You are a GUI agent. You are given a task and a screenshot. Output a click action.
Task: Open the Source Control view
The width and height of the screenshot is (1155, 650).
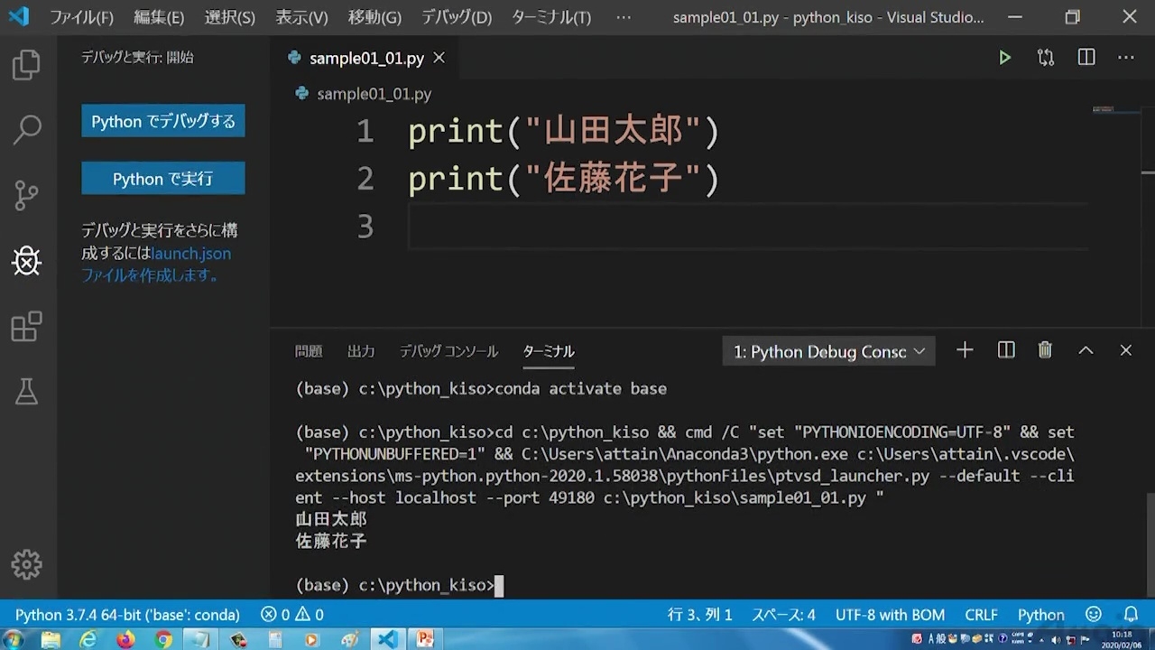(27, 195)
